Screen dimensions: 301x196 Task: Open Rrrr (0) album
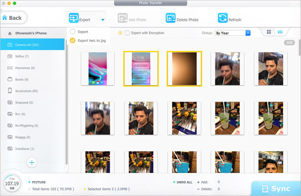tap(32, 114)
